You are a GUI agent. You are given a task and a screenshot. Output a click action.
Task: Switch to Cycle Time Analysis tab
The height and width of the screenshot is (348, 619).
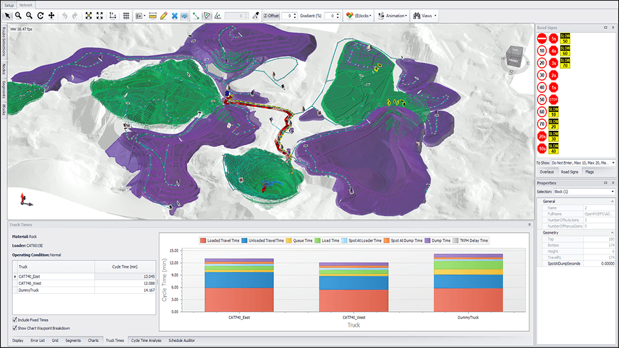tap(146, 340)
